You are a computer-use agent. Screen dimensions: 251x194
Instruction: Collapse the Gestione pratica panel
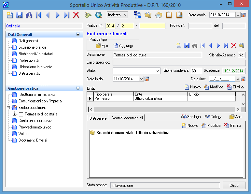(78, 88)
